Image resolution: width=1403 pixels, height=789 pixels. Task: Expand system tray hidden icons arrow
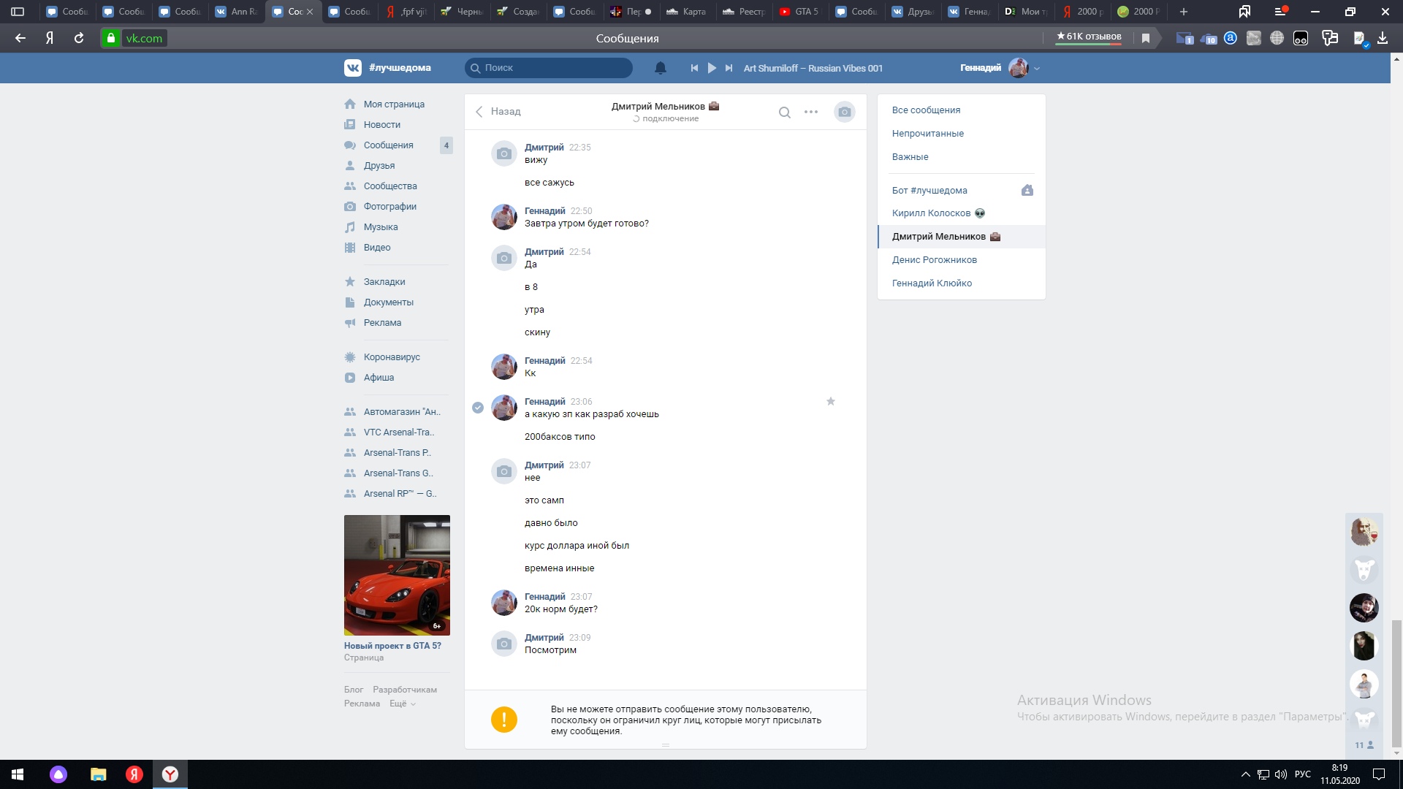click(x=1245, y=774)
